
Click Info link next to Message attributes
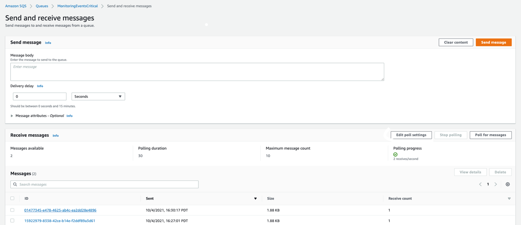point(69,116)
